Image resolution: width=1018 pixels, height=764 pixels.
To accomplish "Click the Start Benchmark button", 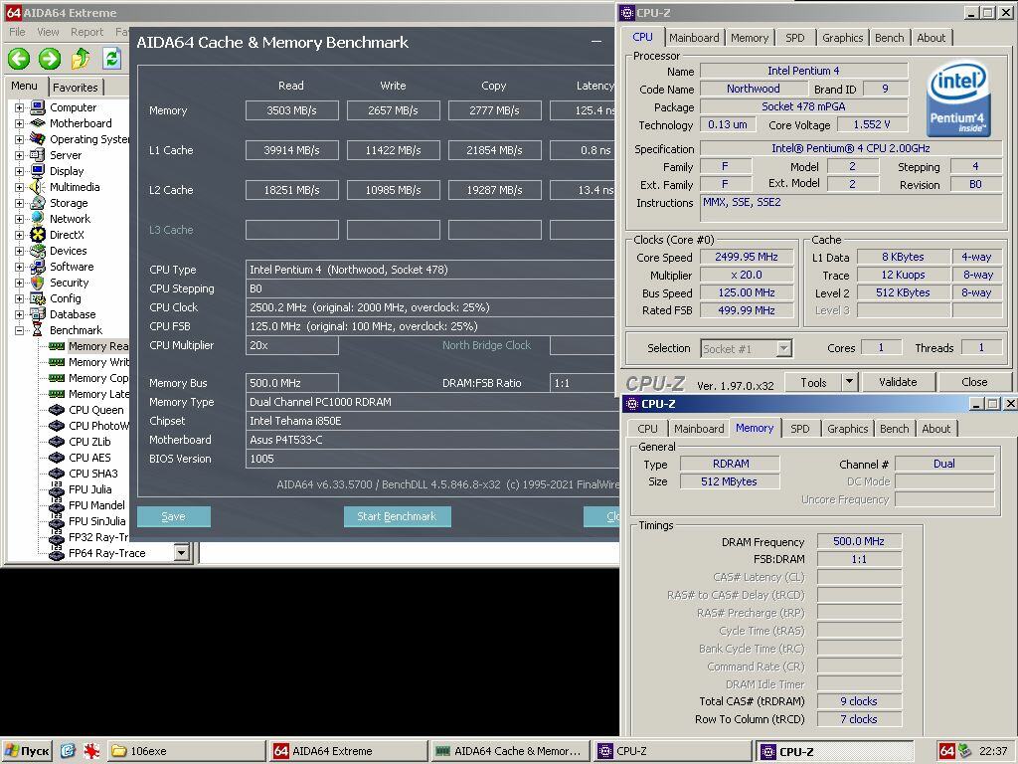I will click(397, 516).
